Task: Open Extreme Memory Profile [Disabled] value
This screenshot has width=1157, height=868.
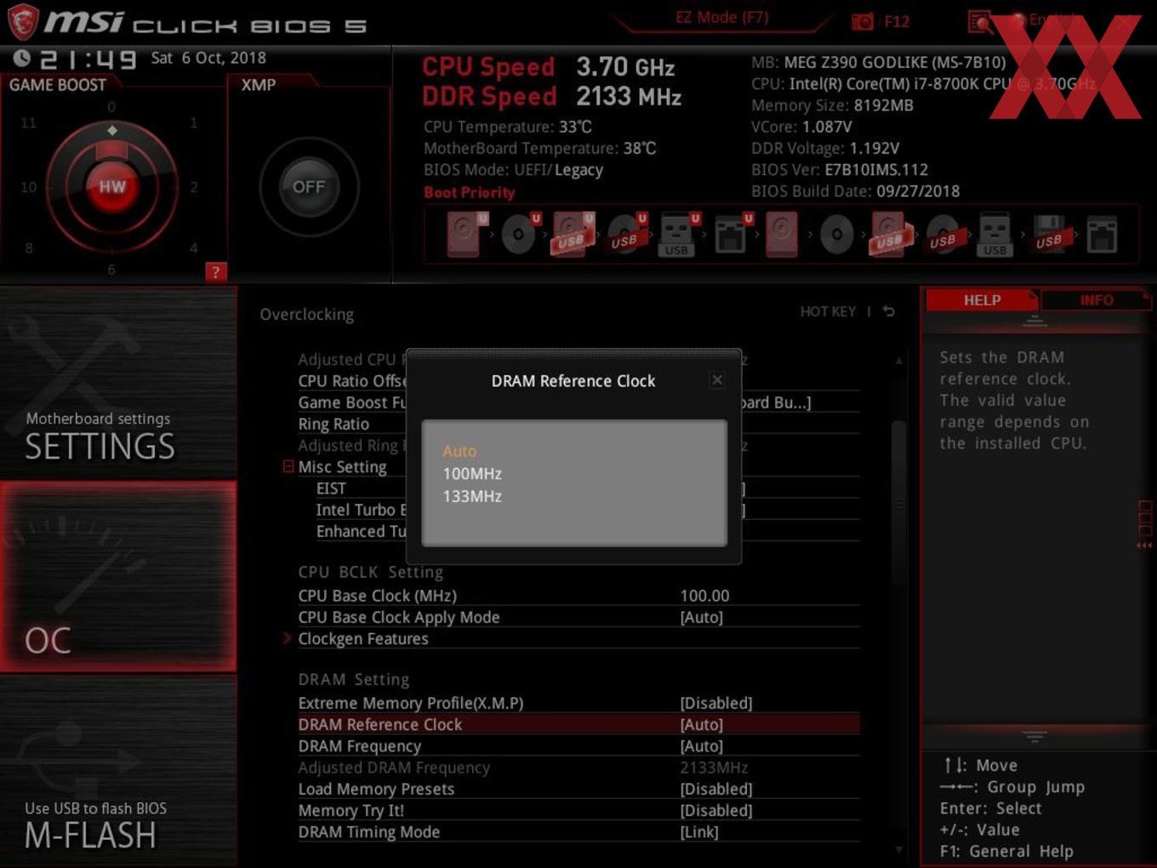Action: tap(716, 703)
